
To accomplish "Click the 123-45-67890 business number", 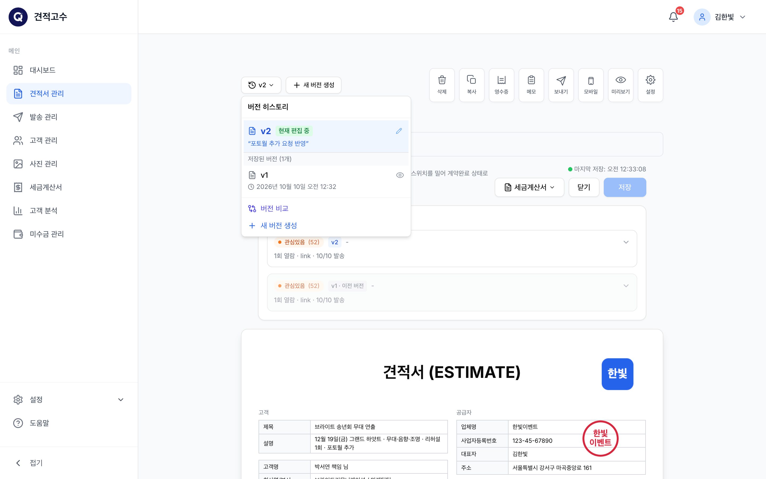I will coord(532,441).
